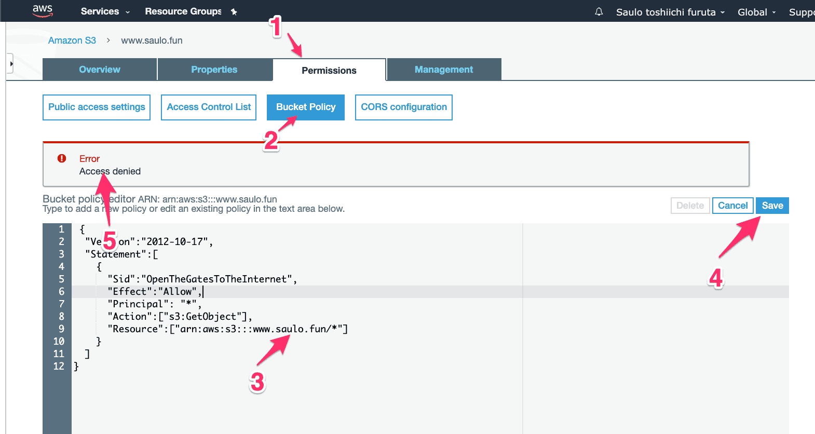
Task: Open the Services dropdown menu
Action: coord(105,11)
